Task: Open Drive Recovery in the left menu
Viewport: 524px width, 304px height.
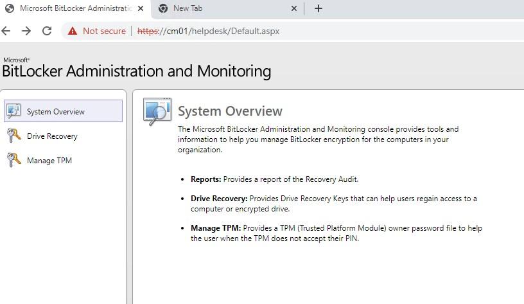Action: click(x=63, y=136)
